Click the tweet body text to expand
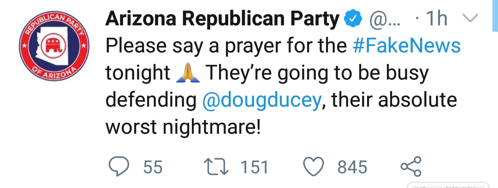Viewport: 498px width, 188px height. tap(283, 86)
